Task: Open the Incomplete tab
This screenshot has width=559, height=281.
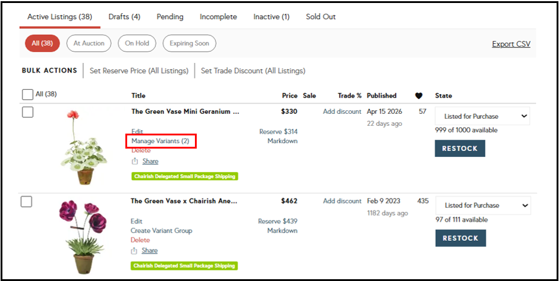Action: click(x=218, y=17)
